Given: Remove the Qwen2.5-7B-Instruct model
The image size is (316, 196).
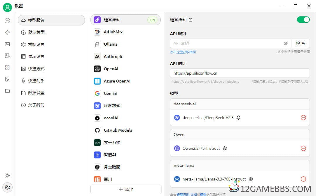Looking at the screenshot, I should (x=303, y=148).
